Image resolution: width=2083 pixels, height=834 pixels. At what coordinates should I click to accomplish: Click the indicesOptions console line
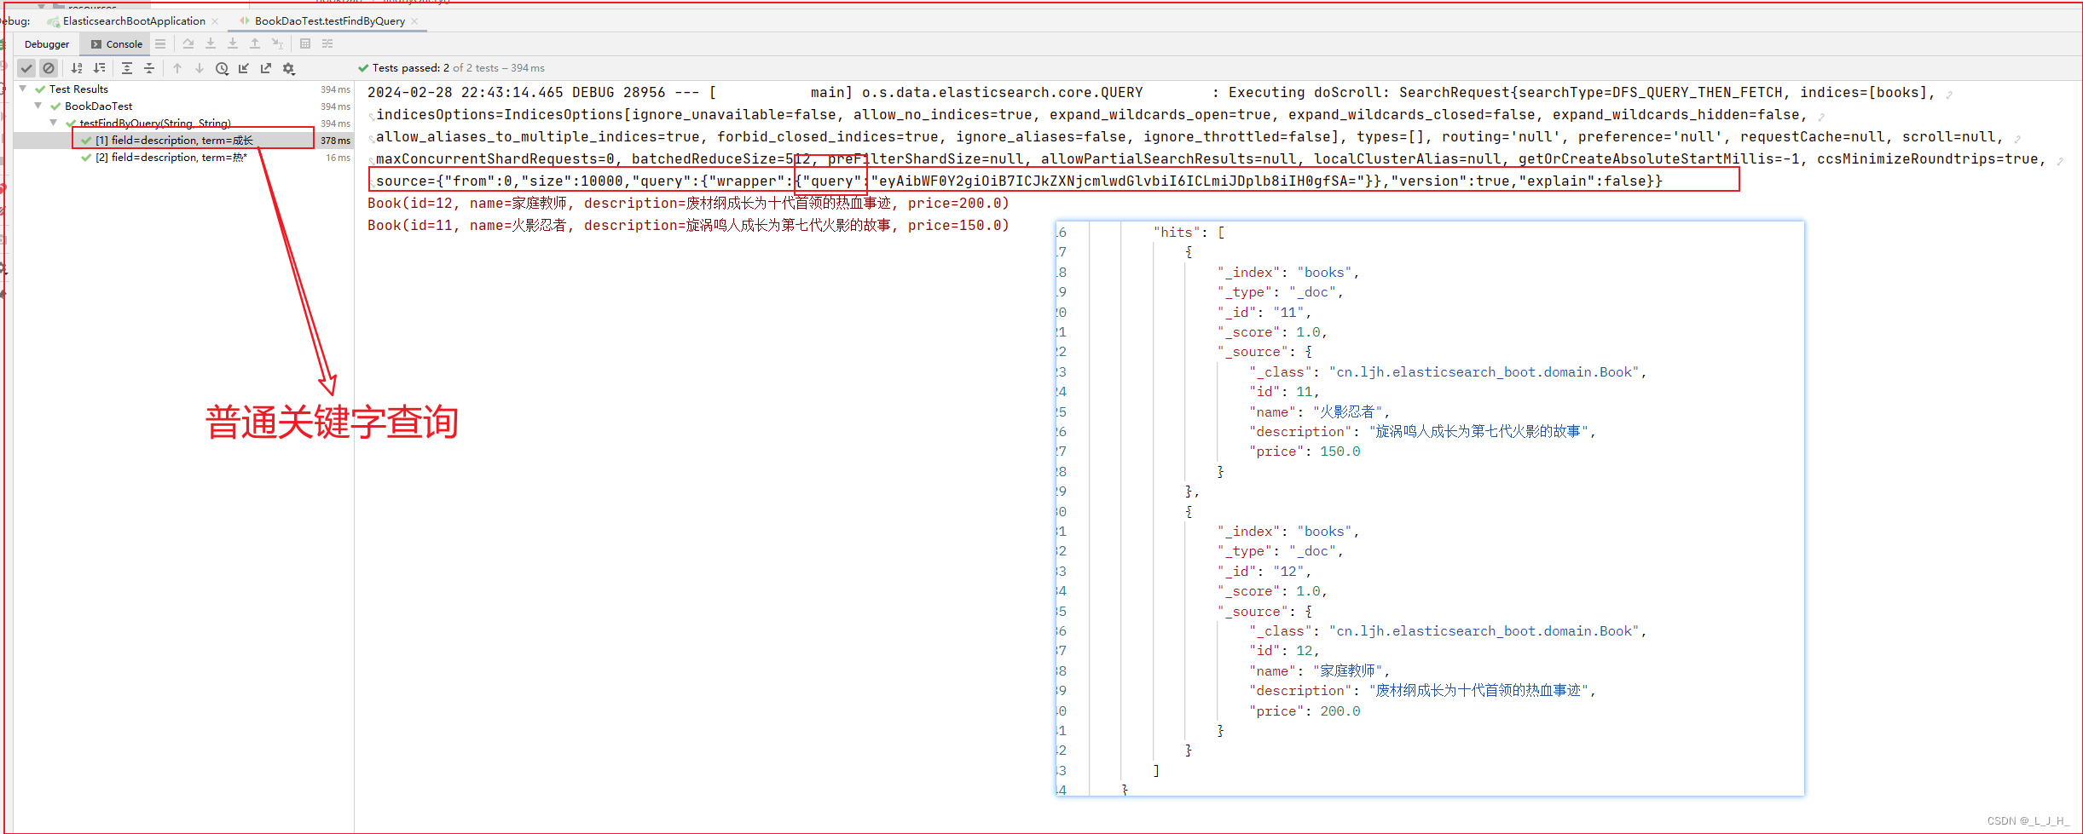point(1091,115)
